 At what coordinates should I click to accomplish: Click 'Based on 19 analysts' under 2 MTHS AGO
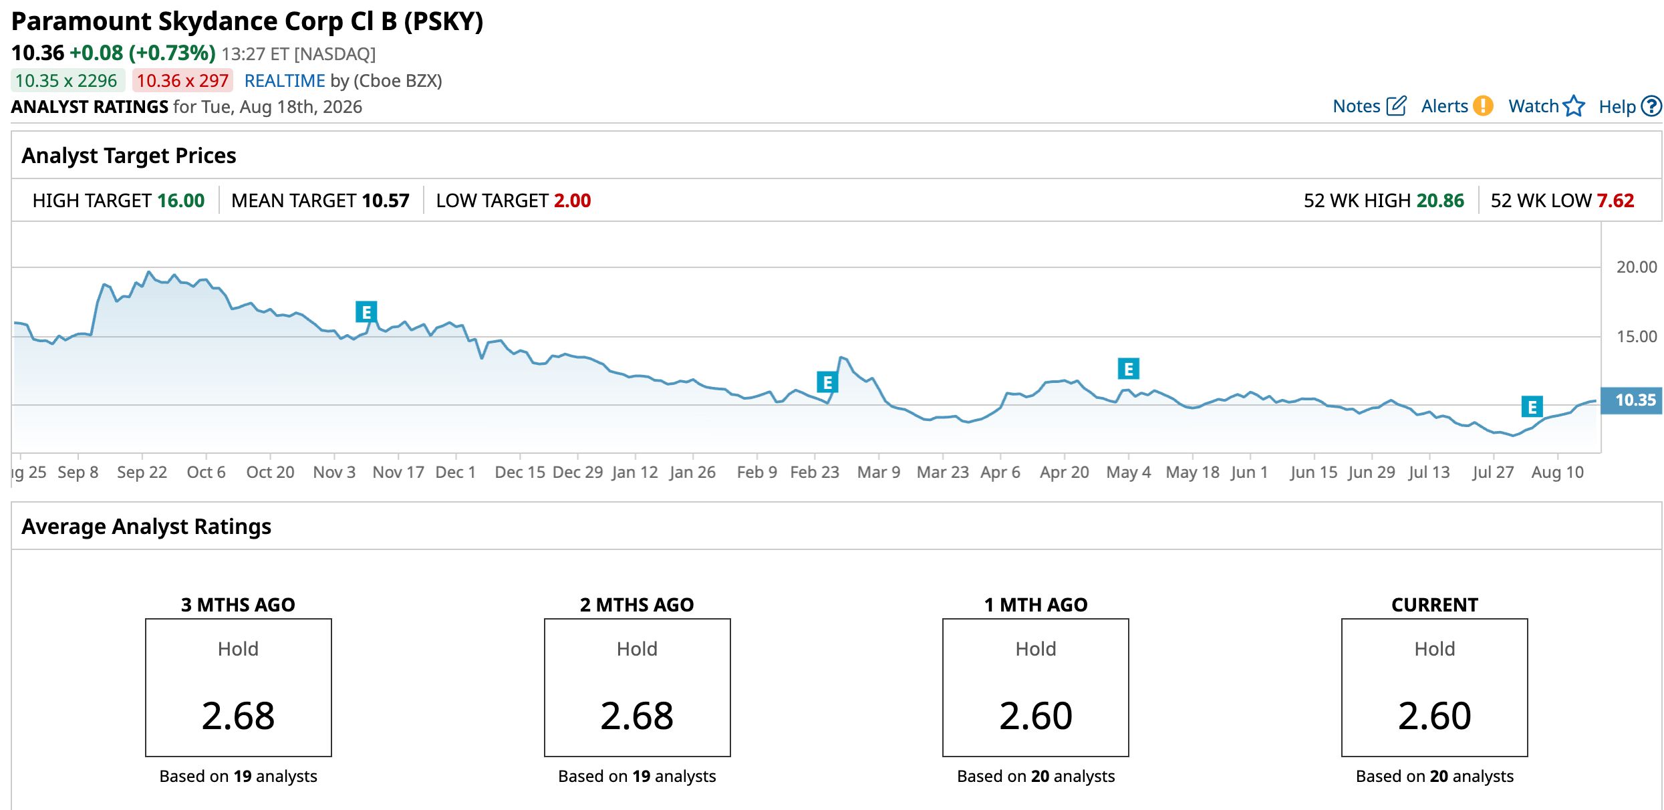pos(637,776)
